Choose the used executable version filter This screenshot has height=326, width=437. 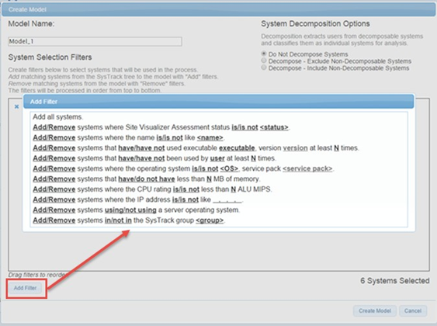point(196,148)
